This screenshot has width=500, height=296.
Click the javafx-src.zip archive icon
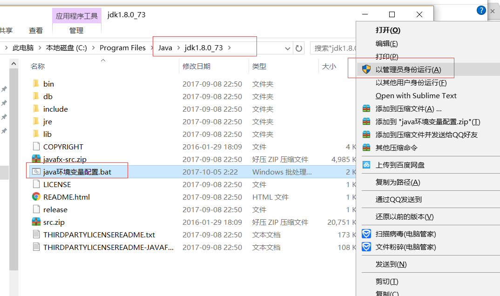click(x=36, y=159)
